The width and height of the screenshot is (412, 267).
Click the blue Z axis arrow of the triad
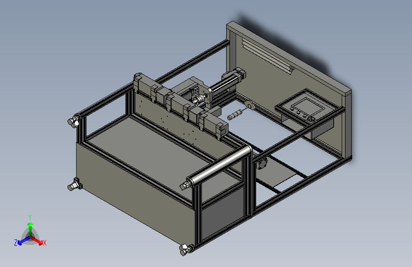pos(23,241)
